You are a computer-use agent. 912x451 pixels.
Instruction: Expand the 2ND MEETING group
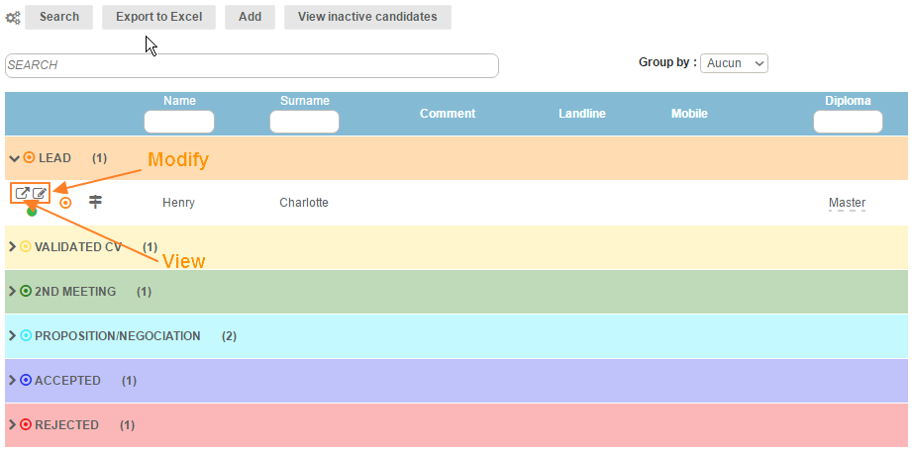12,292
